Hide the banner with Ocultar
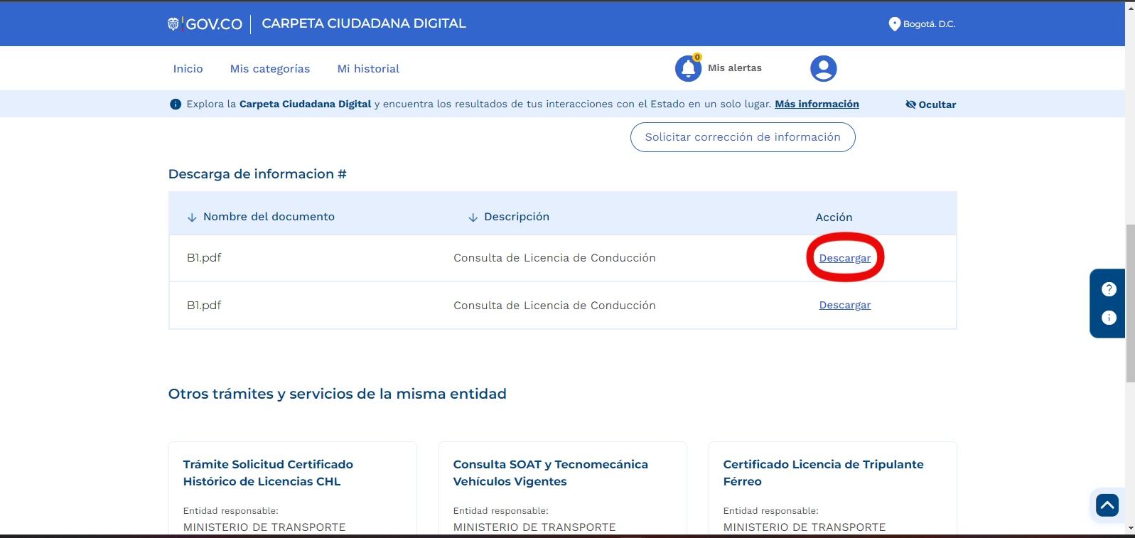 click(x=930, y=104)
